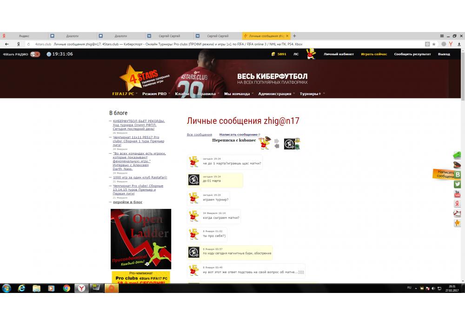This screenshot has width=465, height=325.
Task: Open the Open Ladder banner image
Action: click(141, 239)
